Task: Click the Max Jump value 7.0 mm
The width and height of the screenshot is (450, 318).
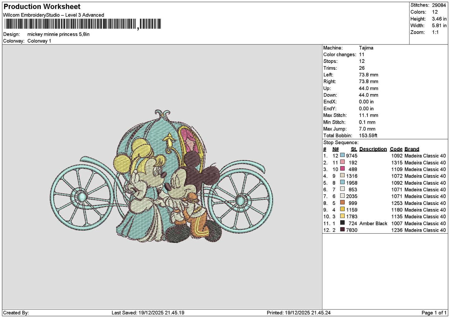Action: 367,129
